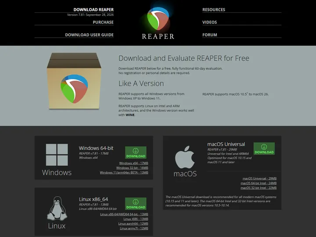Open the Linux armv7l - 12MB link
316x237 pixels.
coord(134,228)
